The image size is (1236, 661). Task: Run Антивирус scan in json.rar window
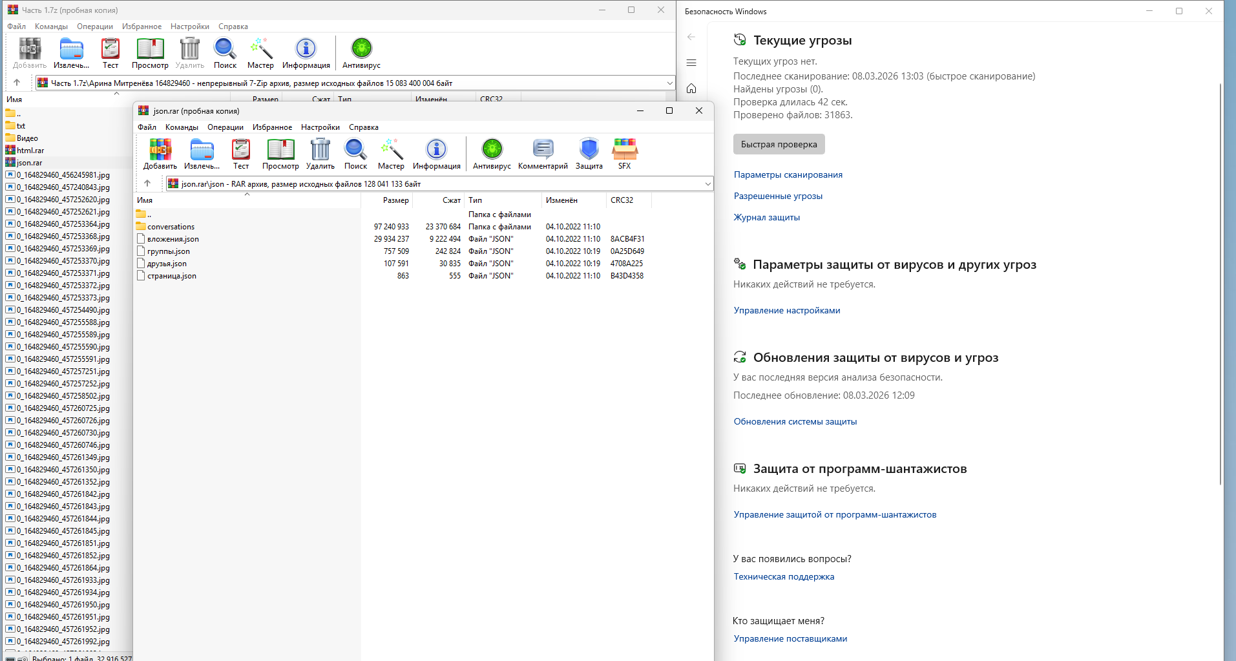(492, 154)
